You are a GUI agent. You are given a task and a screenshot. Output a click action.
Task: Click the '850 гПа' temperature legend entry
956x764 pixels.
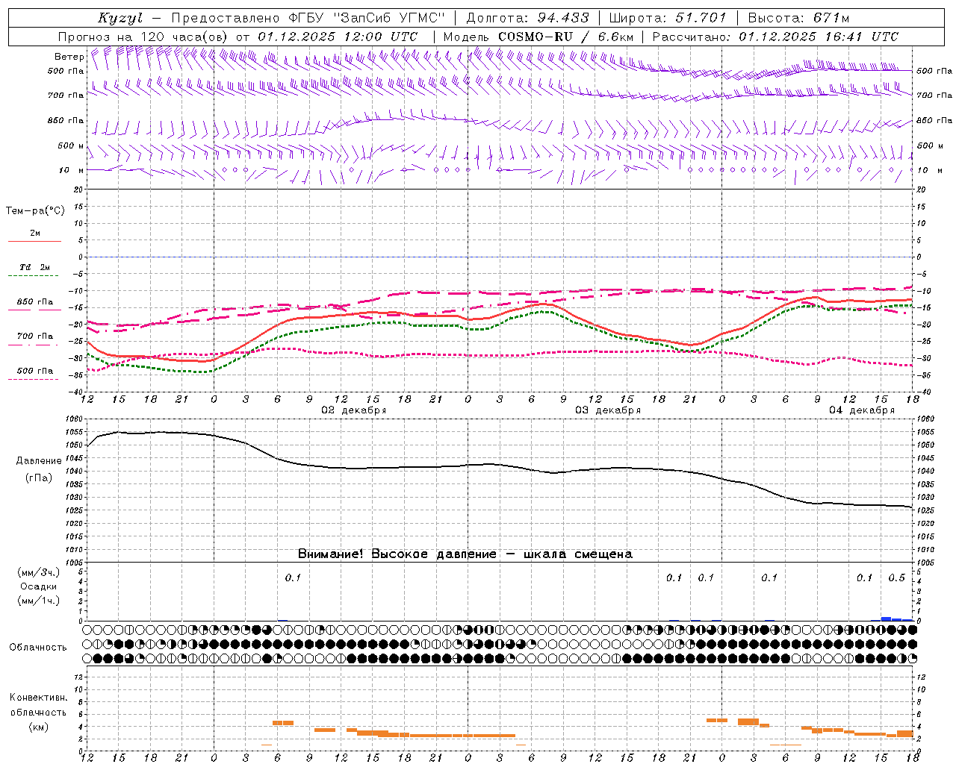tap(35, 302)
